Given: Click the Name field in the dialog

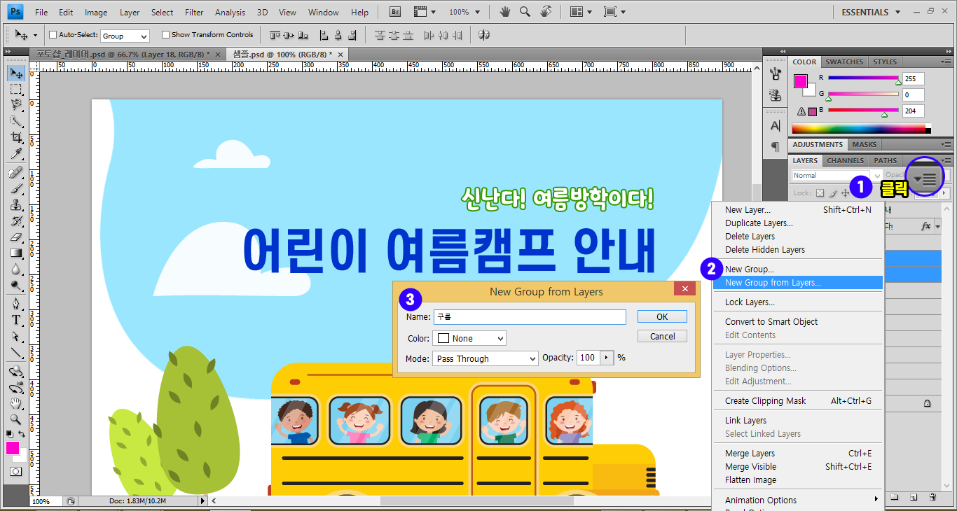Looking at the screenshot, I should pos(530,317).
